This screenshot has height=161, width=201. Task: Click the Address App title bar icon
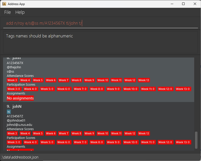(x=4, y=4)
